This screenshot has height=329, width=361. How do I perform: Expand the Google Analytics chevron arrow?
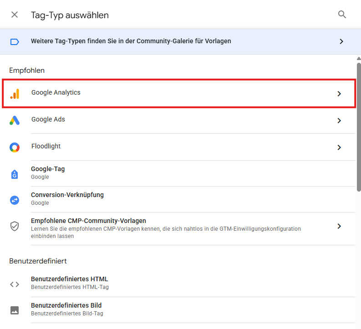coord(339,94)
